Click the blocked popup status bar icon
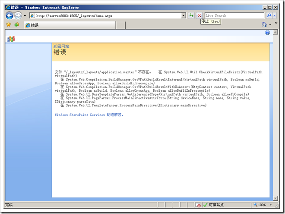The height and width of the screenshot is (214, 285). [198, 205]
